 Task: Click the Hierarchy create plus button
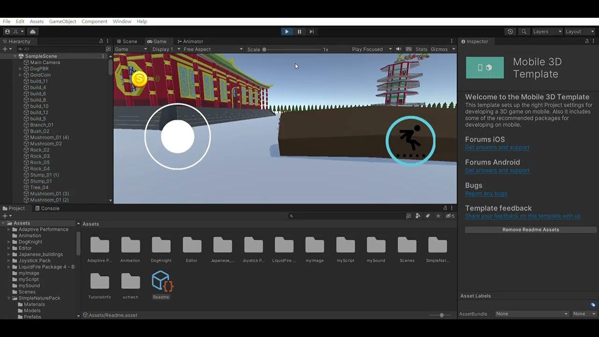[5, 49]
